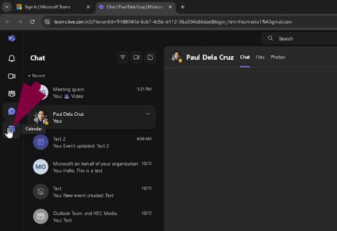337x231 pixels.
Task: Close the Chat Paul Dela Cruz tab
Action: (170, 7)
